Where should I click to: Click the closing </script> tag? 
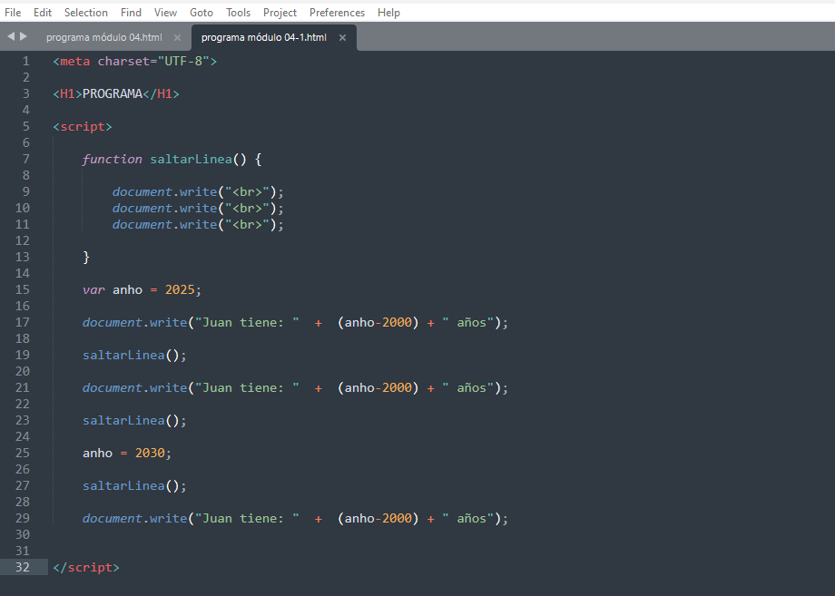point(86,567)
